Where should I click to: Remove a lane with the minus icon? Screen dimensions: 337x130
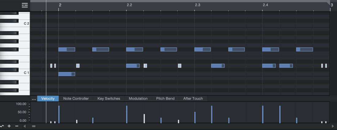[17, 126]
